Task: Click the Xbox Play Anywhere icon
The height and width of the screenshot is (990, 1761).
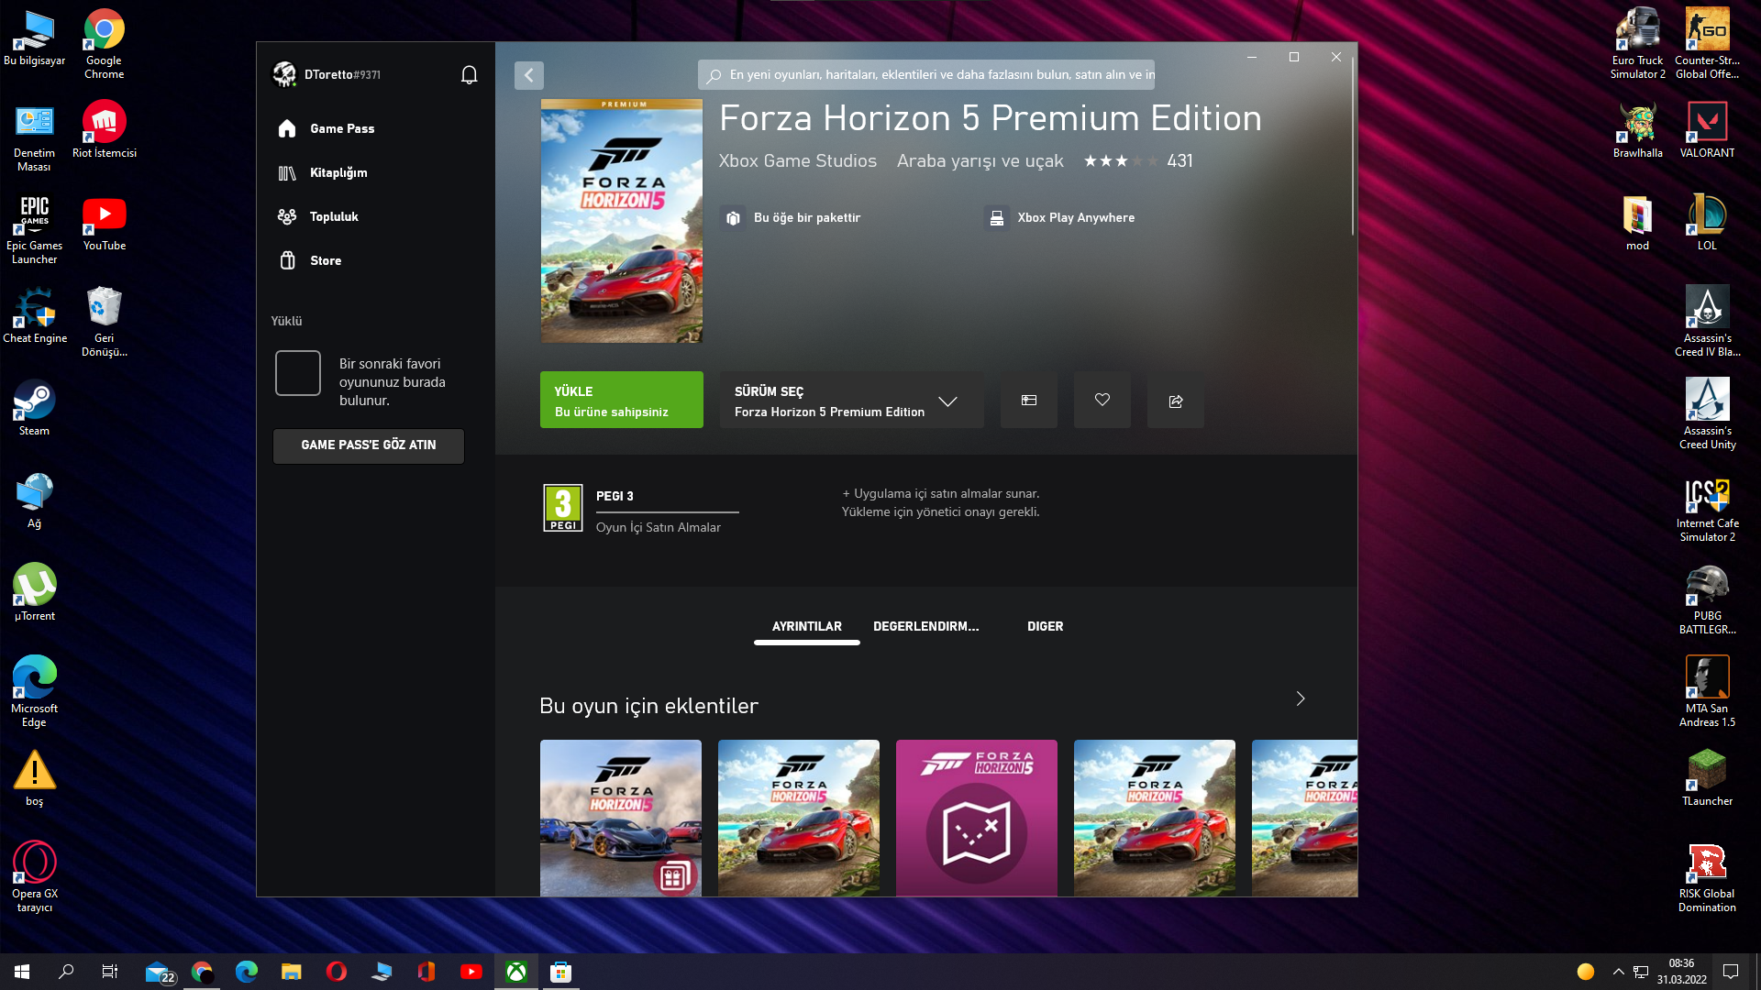Action: pyautogui.click(x=997, y=217)
